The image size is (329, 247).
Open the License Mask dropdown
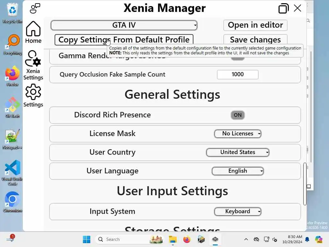click(x=238, y=133)
